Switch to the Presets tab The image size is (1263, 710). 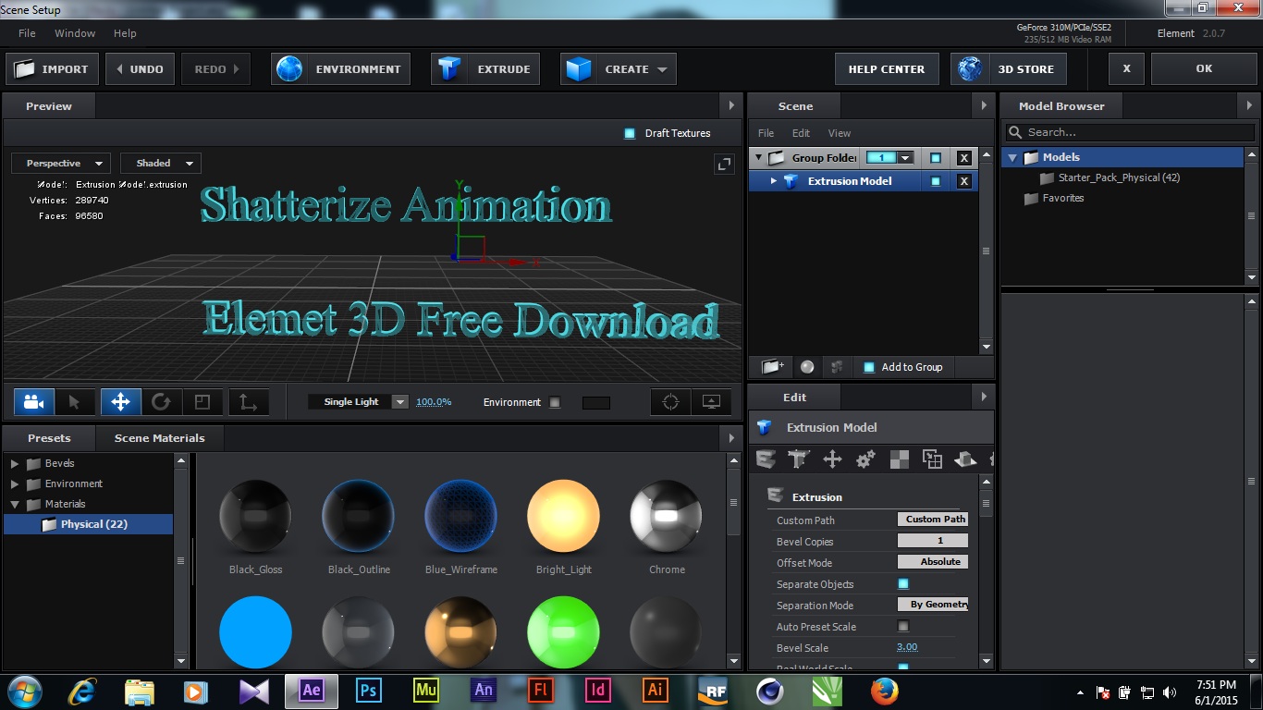point(49,438)
